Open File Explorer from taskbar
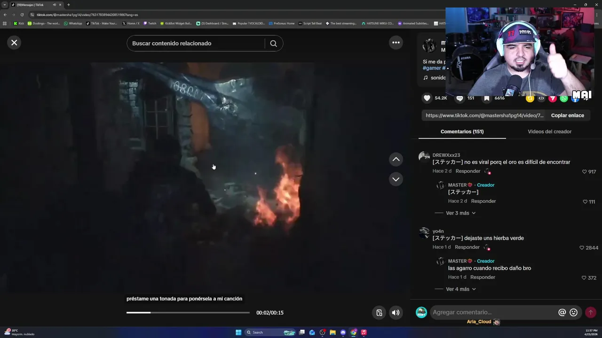602x338 pixels. click(333, 332)
